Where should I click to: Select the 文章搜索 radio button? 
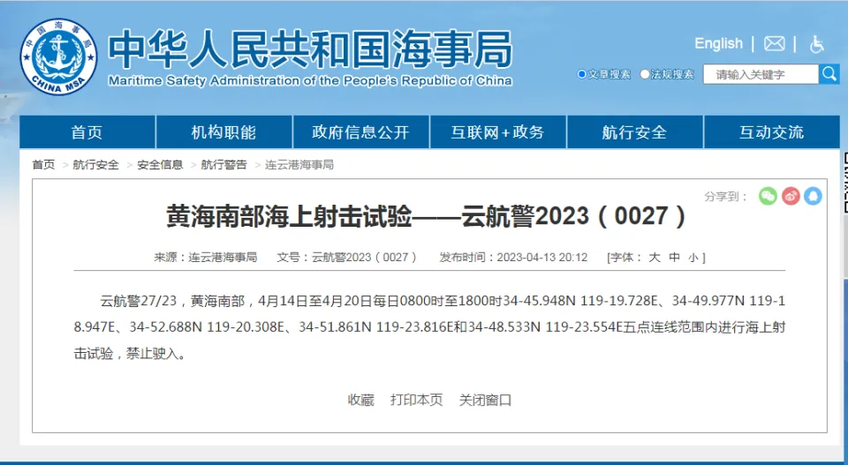tap(581, 74)
